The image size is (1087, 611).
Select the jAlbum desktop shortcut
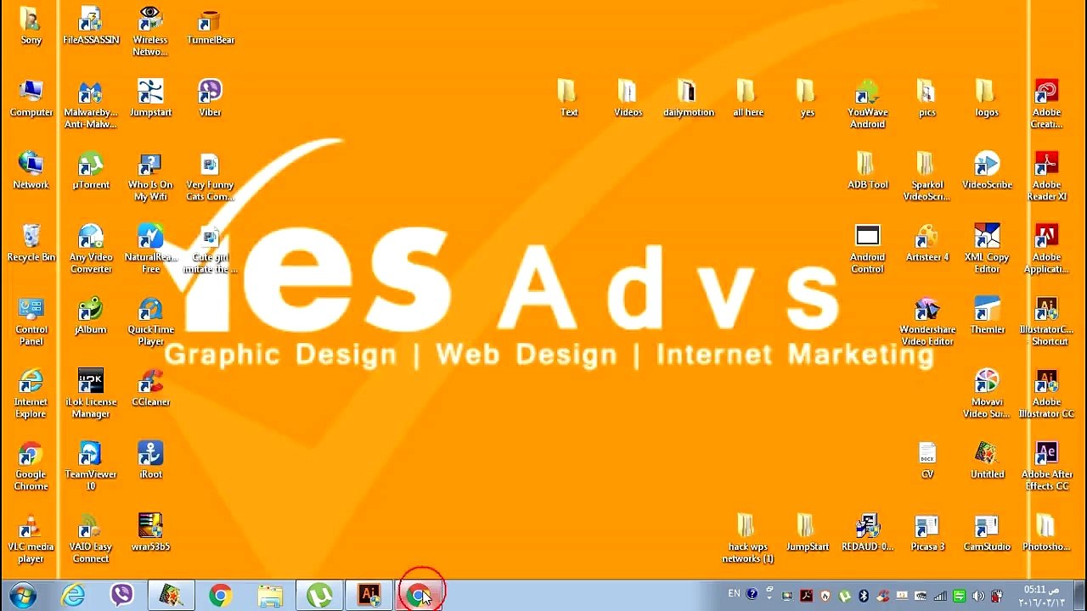point(91,316)
